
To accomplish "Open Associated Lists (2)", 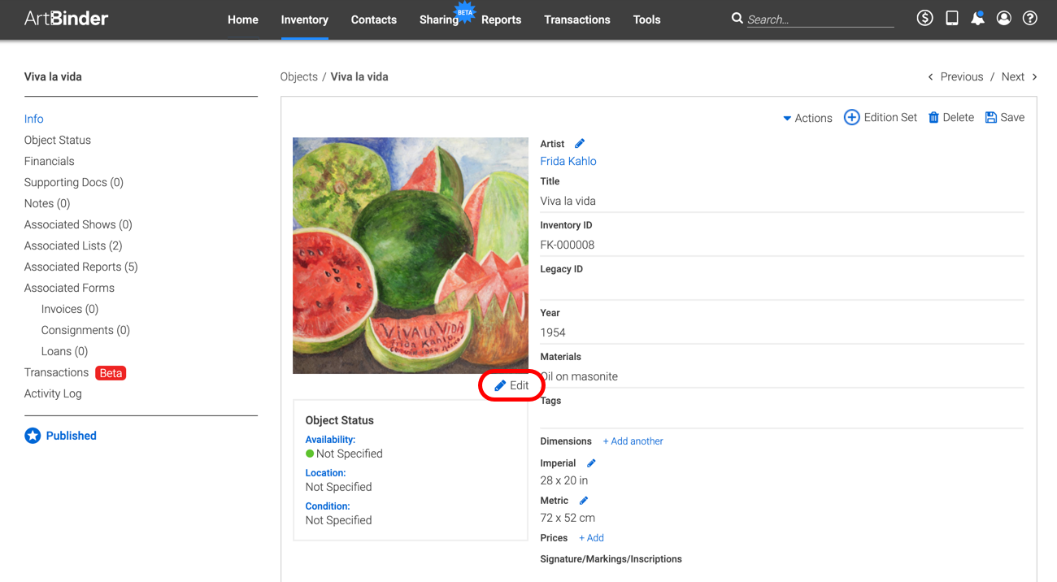I will click(x=73, y=245).
